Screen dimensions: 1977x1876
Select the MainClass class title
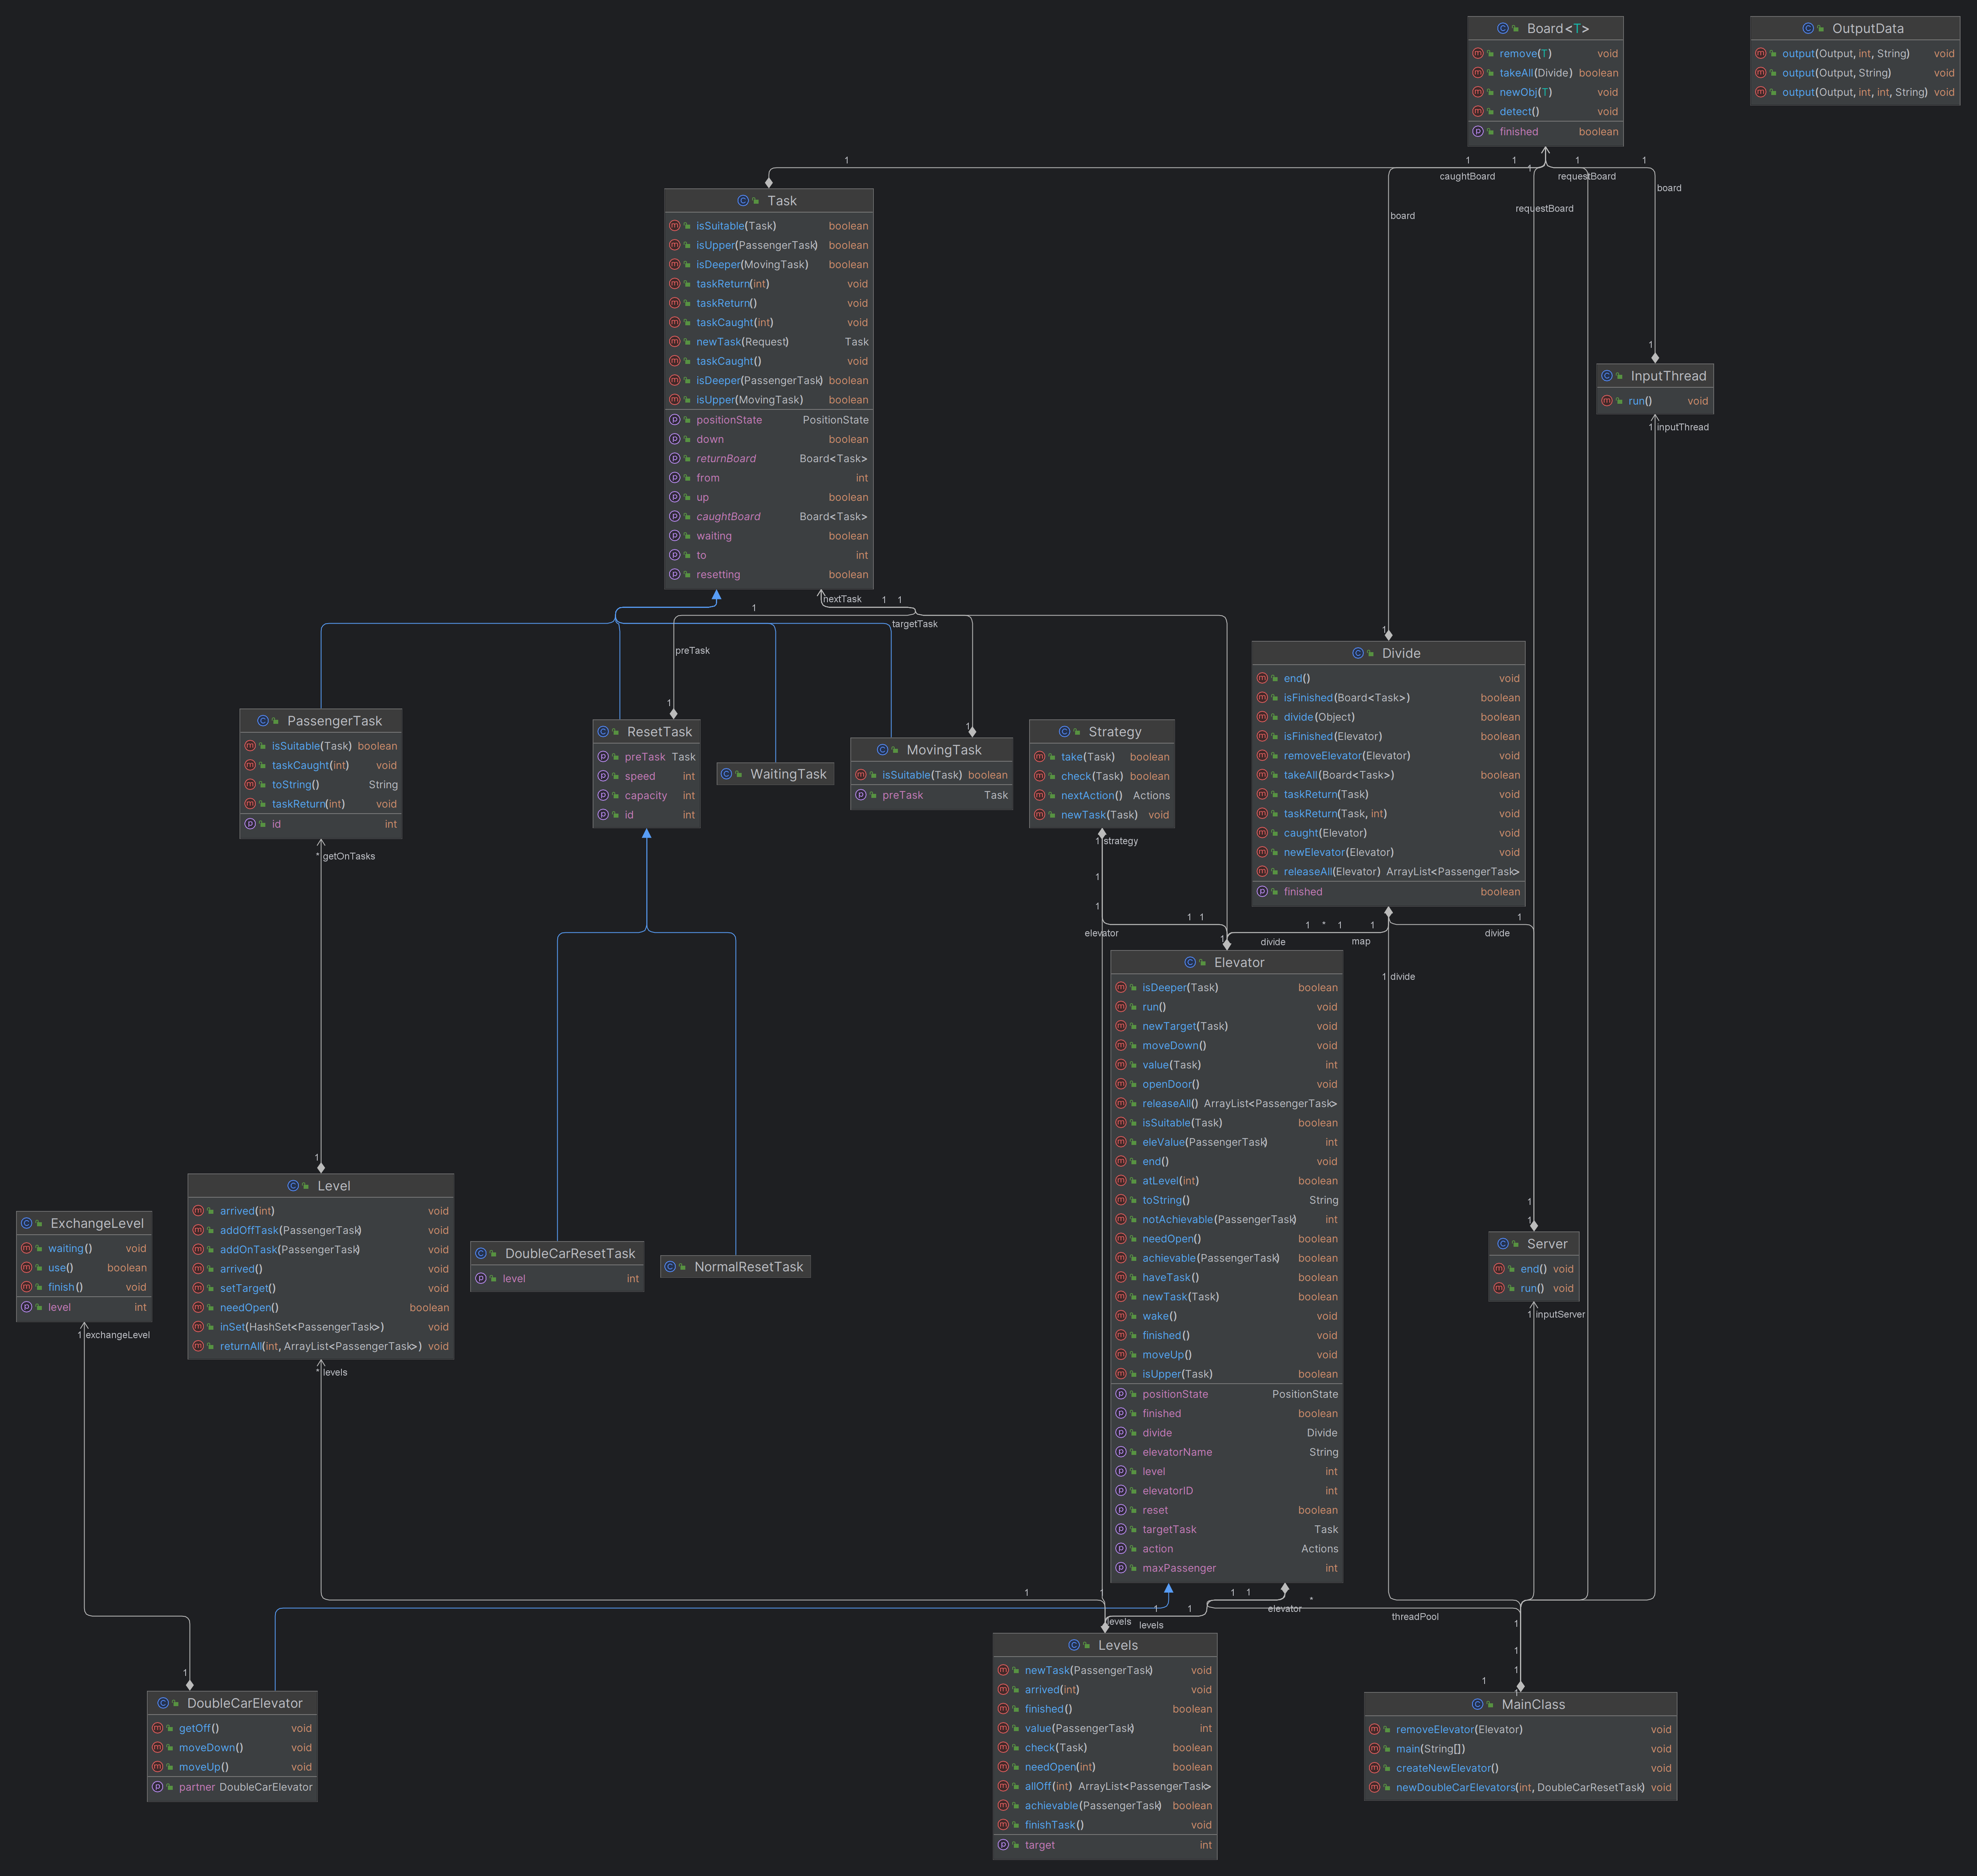click(1533, 1704)
